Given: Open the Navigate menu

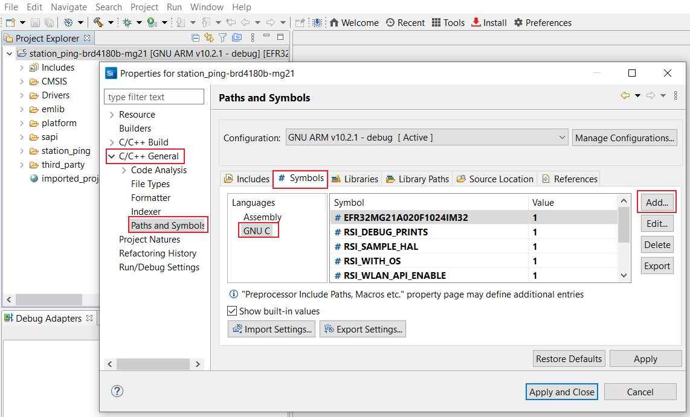Looking at the screenshot, I should 68,7.
